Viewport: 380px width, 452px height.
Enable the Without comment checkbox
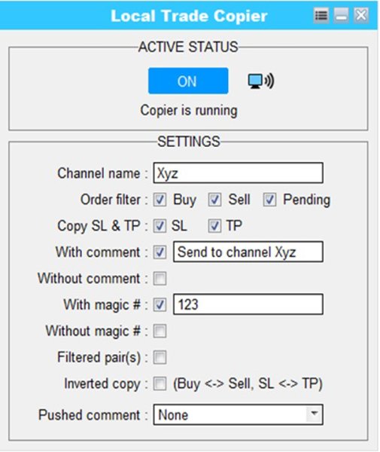coord(160,279)
